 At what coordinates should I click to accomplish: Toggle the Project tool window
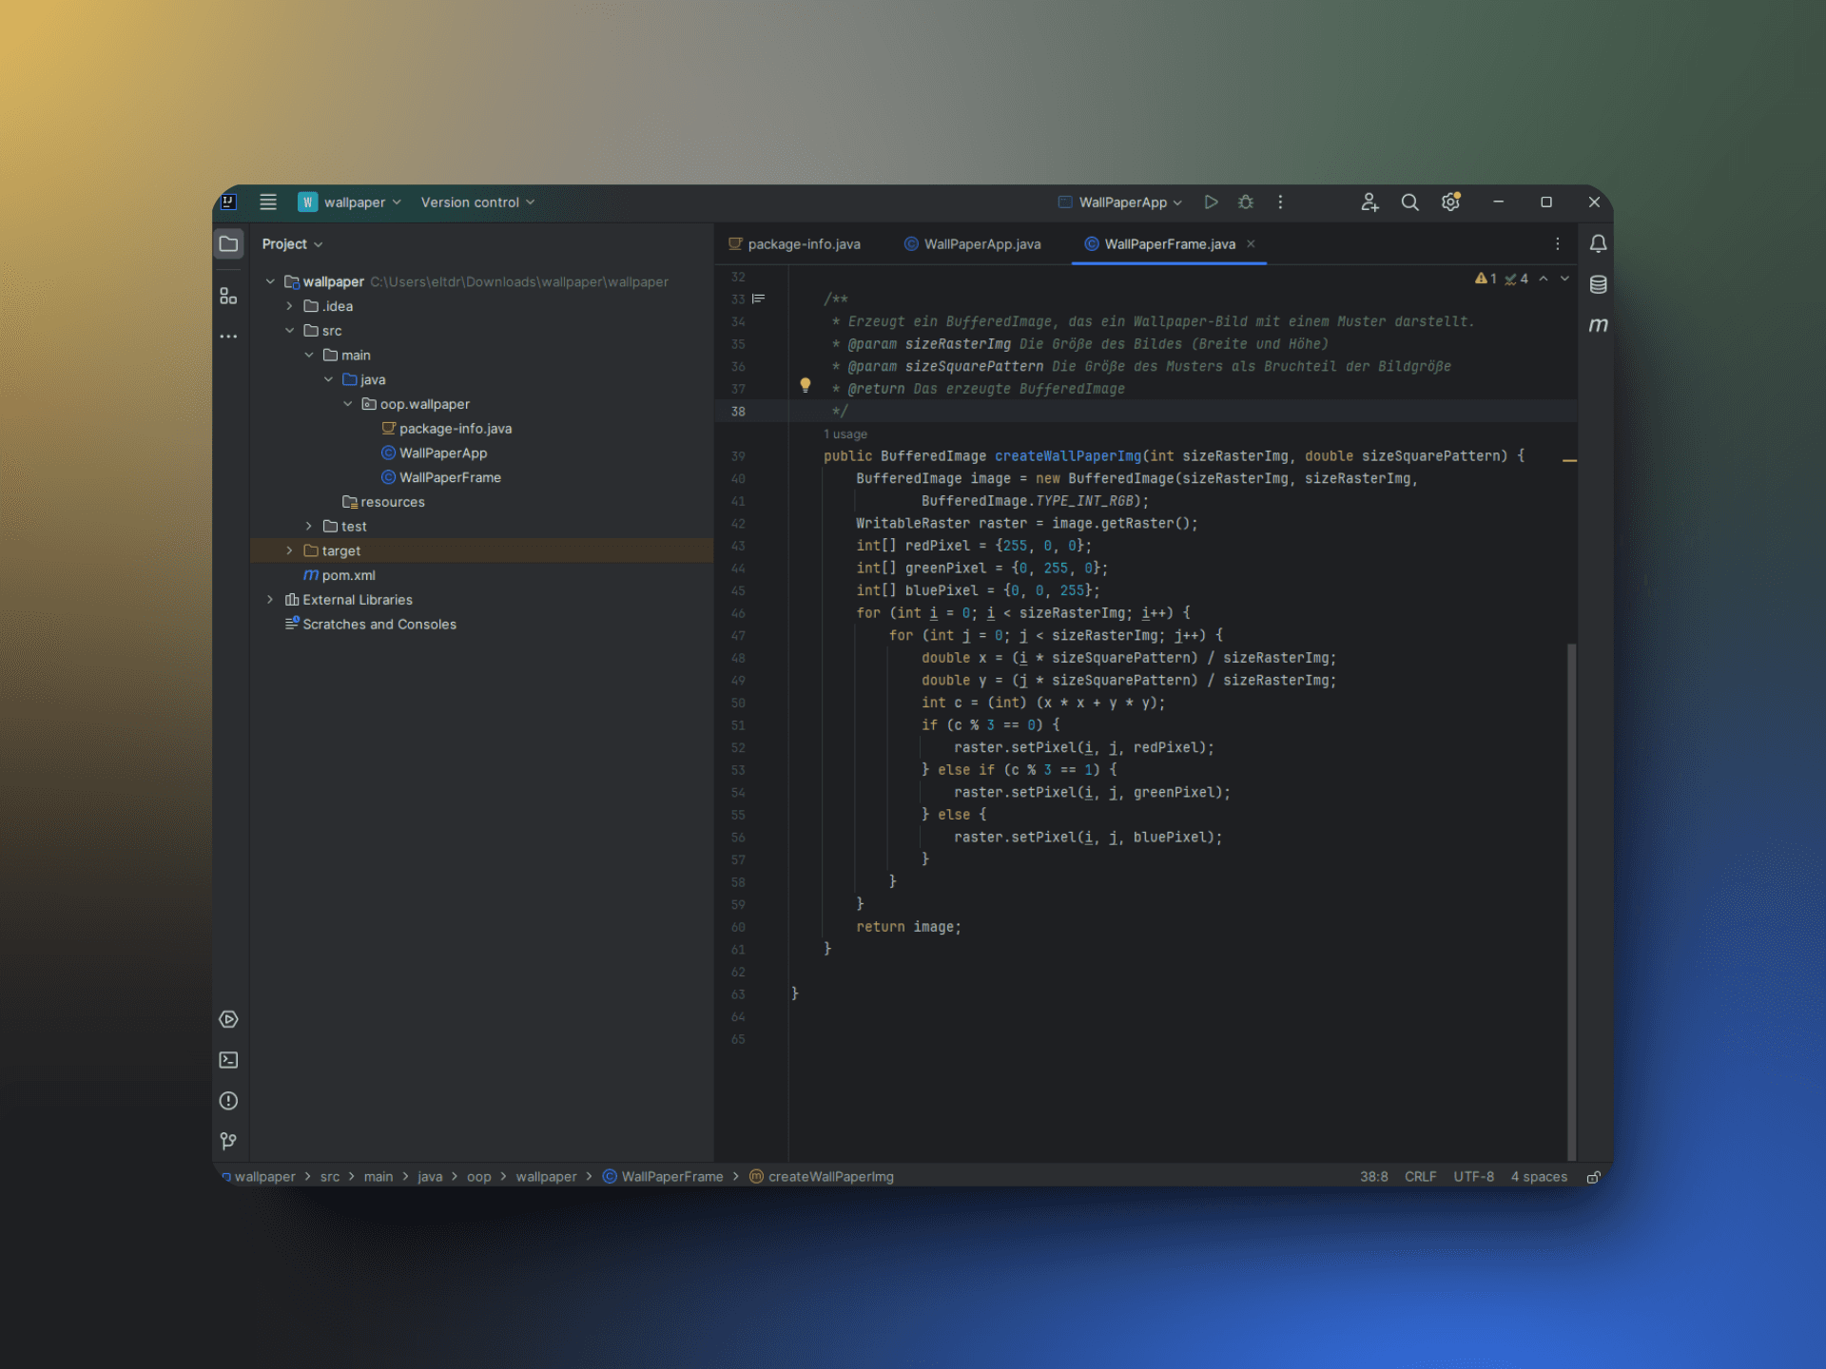tap(228, 244)
